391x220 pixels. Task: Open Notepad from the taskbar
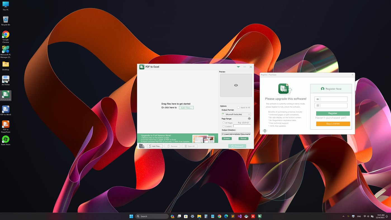pyautogui.click(x=213, y=216)
